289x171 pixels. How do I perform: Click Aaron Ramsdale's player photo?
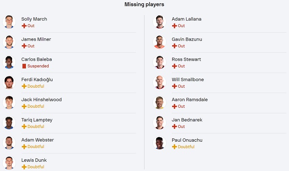159,103
